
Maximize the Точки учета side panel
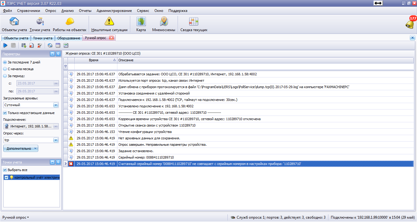pyautogui.click(x=52, y=162)
